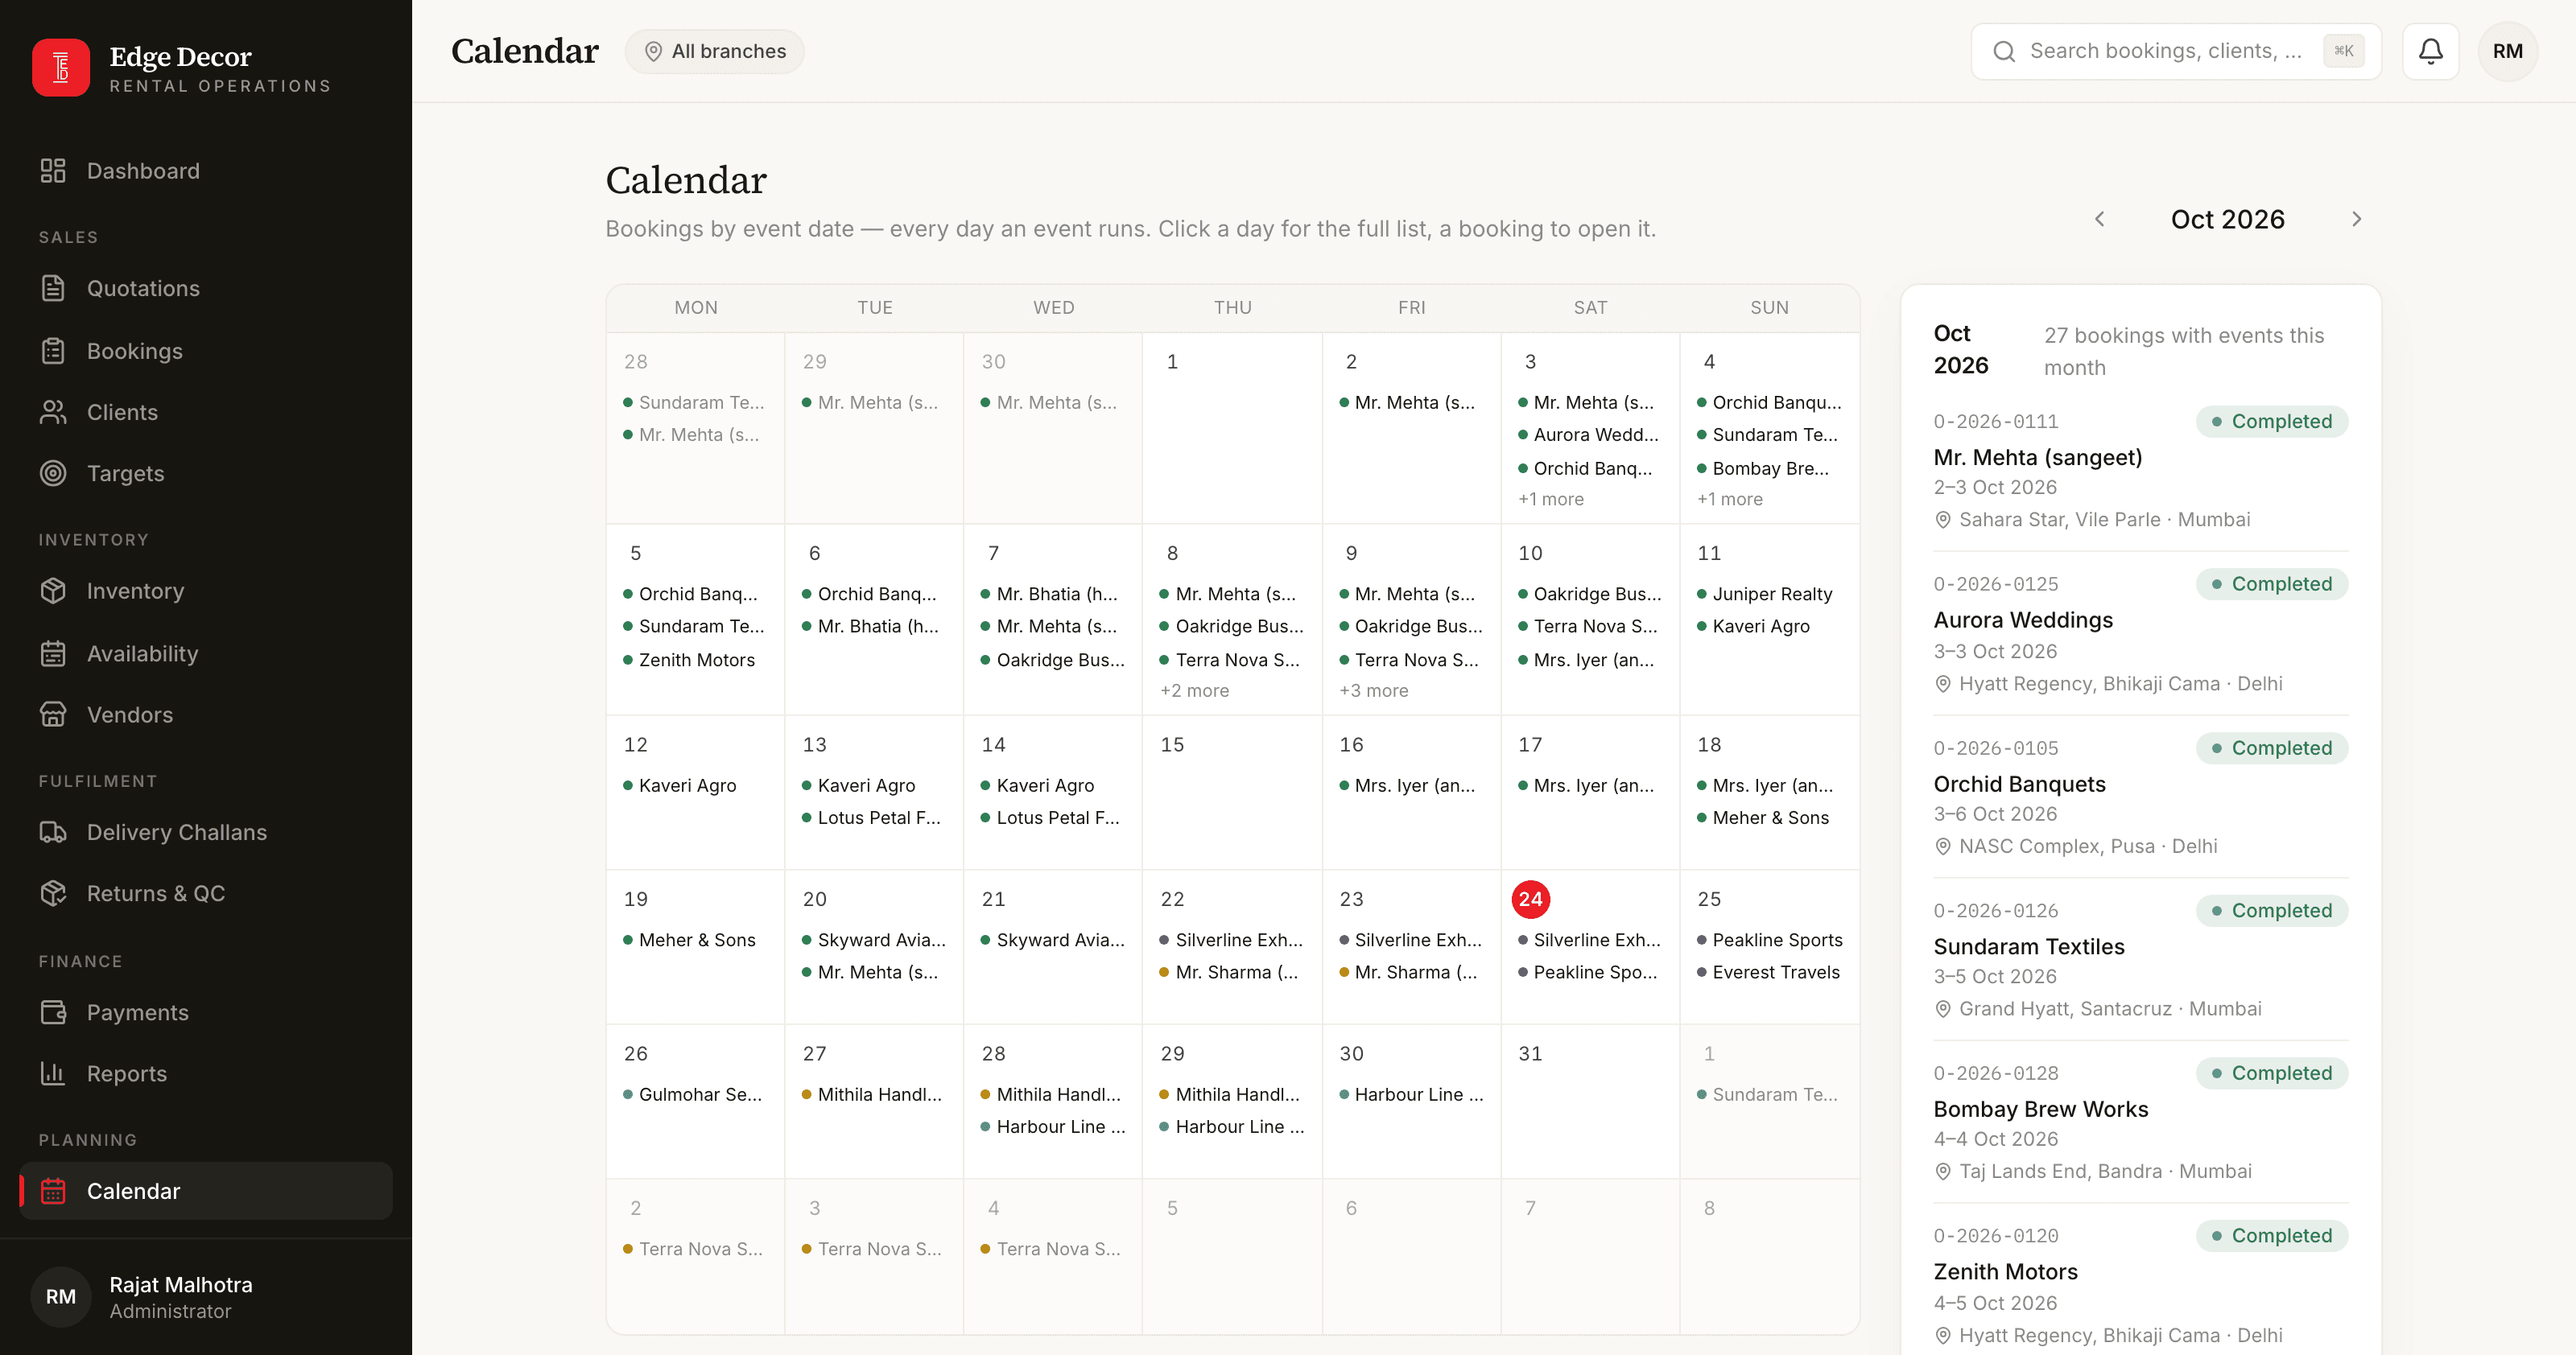Expand +2 more on Thursday 8
This screenshot has height=1355, width=2576.
pos(1194,690)
